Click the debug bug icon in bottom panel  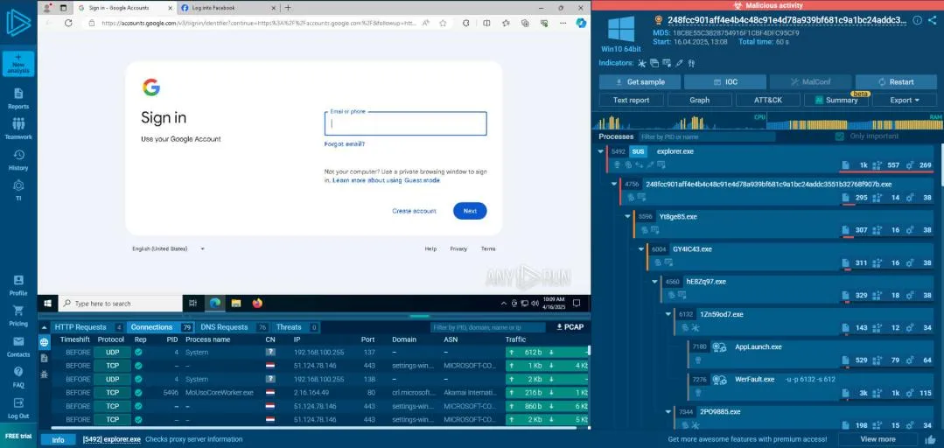[44, 374]
